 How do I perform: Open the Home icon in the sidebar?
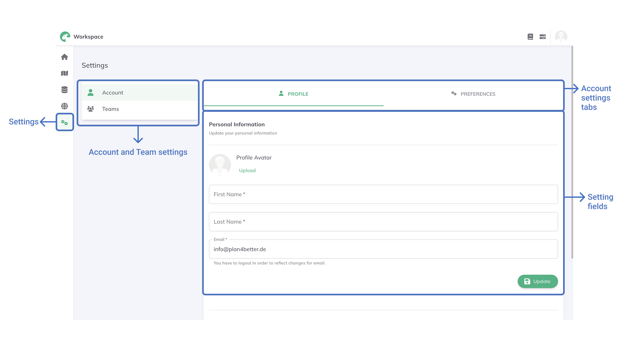click(65, 57)
